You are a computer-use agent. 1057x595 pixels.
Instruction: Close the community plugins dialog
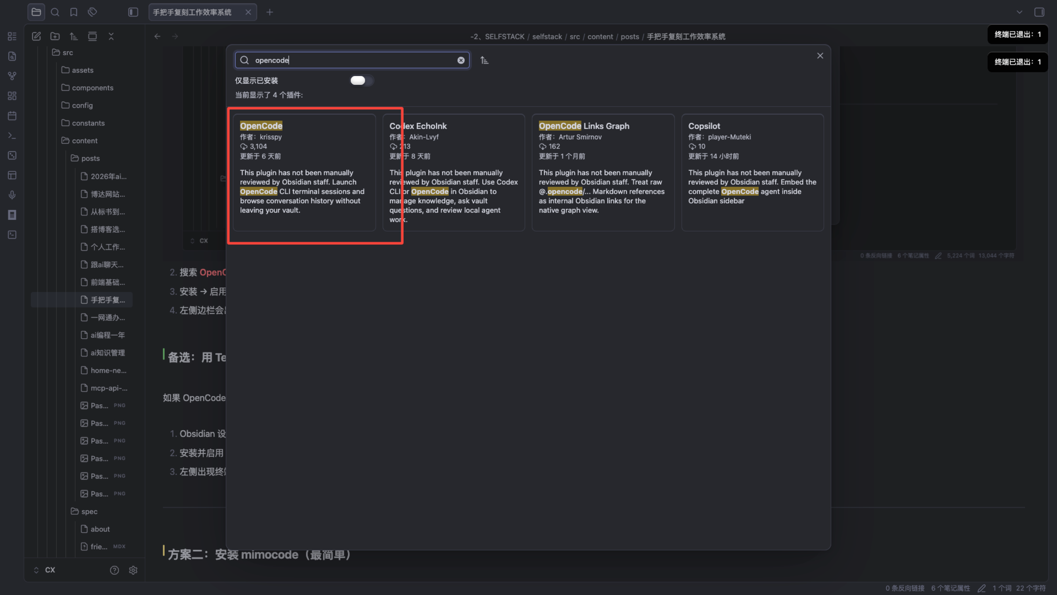point(820,55)
